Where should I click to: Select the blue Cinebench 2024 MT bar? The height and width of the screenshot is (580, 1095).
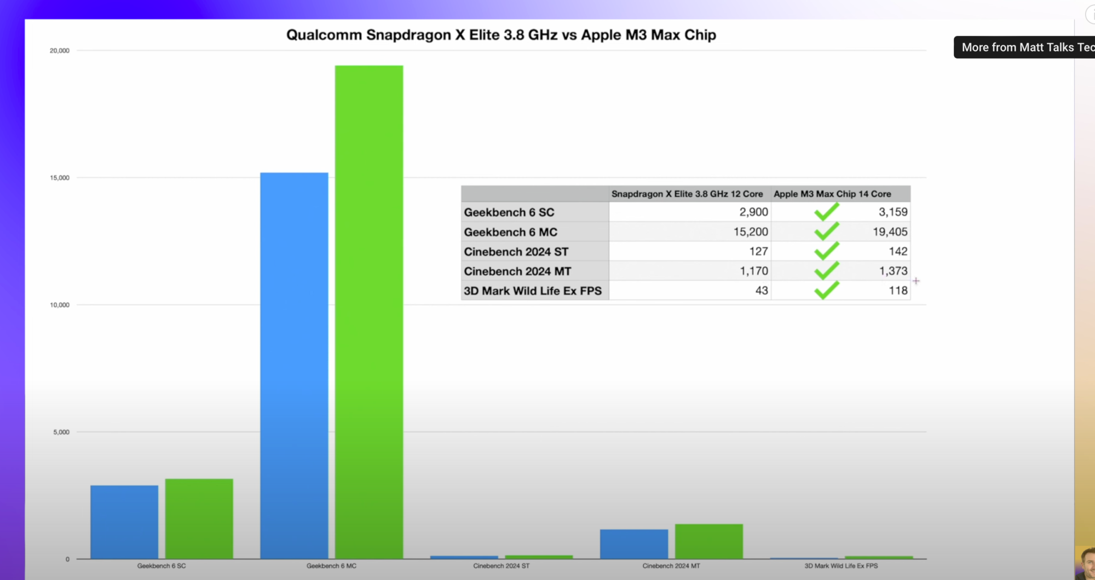coord(634,544)
